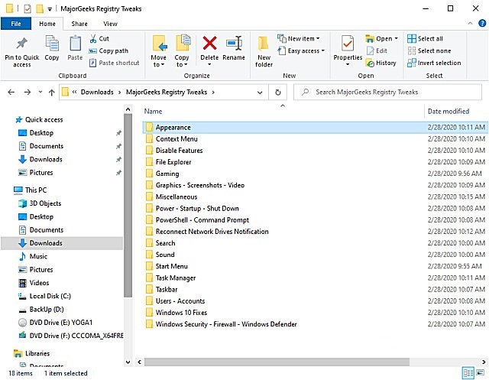Expand the Open button dropdown arrow
Viewport: 489px width, 380px height.
coord(396,39)
